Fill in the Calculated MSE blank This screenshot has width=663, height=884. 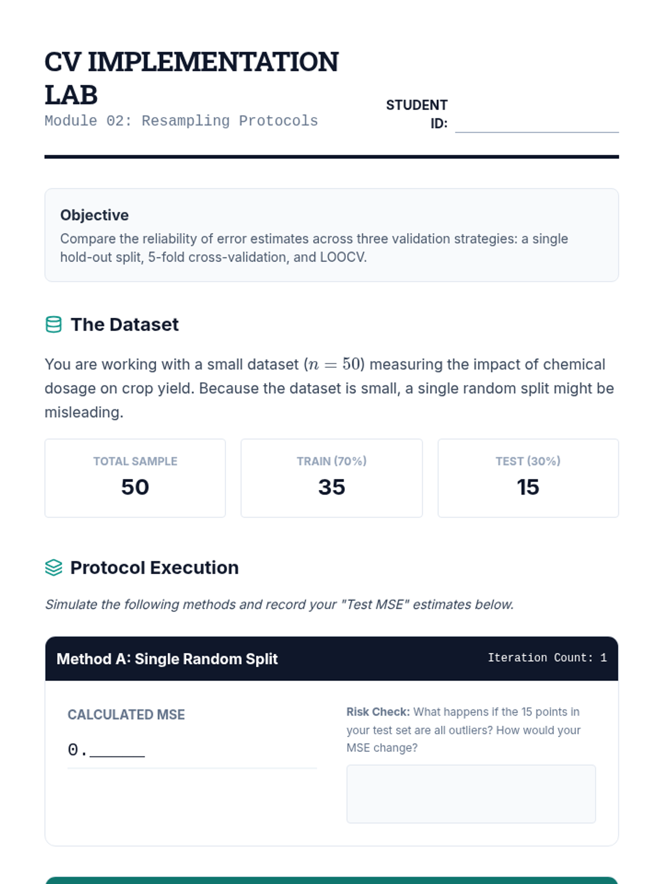117,750
